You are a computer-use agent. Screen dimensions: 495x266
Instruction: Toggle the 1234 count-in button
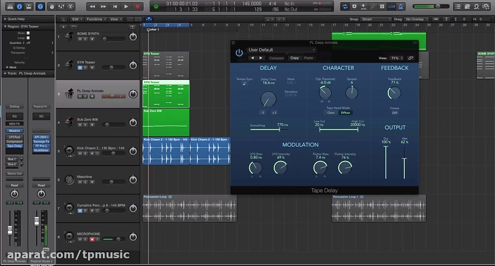(x=391, y=6)
